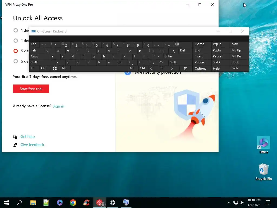The width and height of the screenshot is (277, 208).
Task: Click the PrtScn key on On-Screen Keyboard
Action: (202, 62)
